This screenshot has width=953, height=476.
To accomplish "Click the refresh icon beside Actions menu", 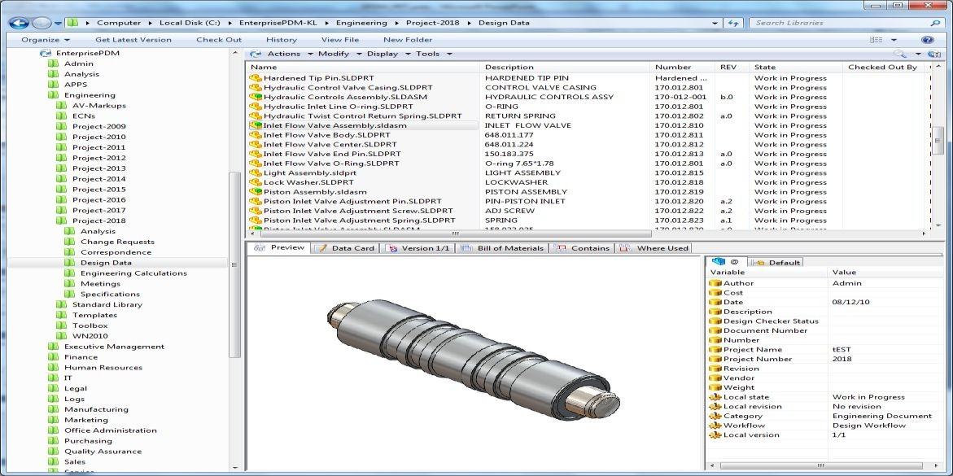I will point(256,54).
